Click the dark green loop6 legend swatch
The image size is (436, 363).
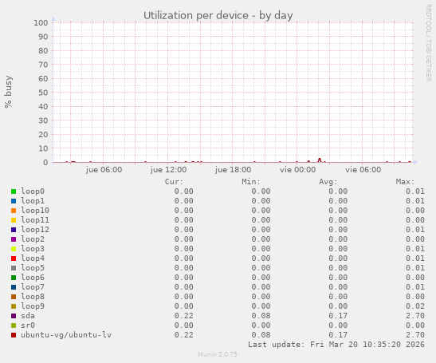(14, 278)
